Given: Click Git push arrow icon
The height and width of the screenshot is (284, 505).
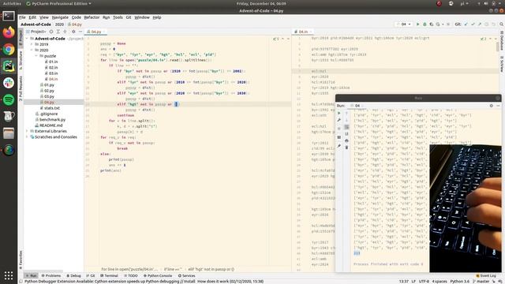Looking at the screenshot, I should click(x=480, y=24).
